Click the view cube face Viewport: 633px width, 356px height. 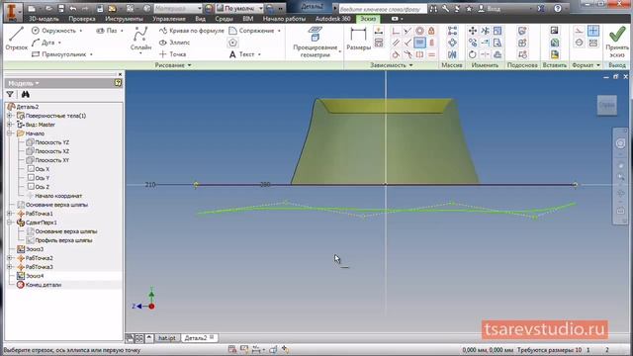click(606, 105)
